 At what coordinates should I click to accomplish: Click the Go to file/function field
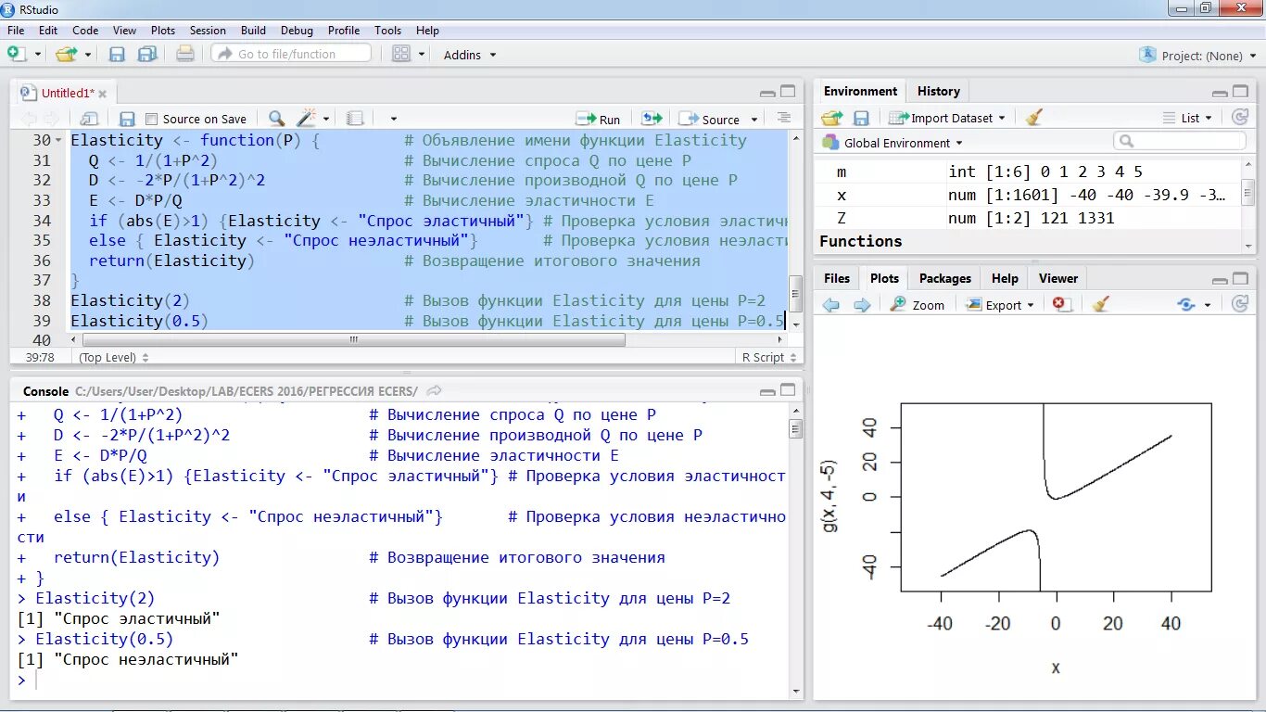coord(291,54)
